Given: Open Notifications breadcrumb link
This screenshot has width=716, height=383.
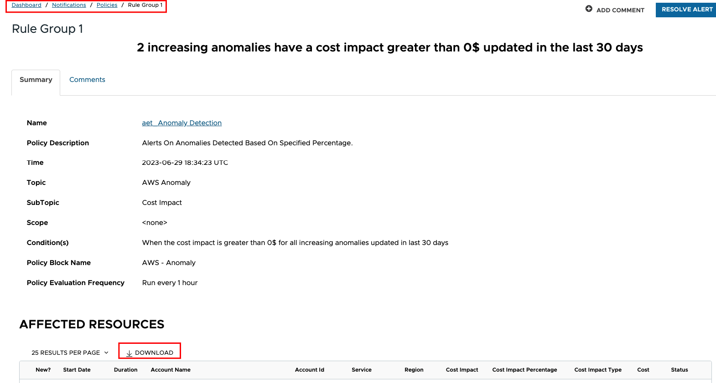Looking at the screenshot, I should (69, 5).
